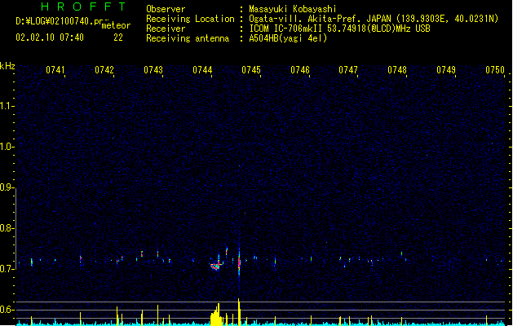
Task: Click the 1.1 kHz axis label
Action: (7, 106)
